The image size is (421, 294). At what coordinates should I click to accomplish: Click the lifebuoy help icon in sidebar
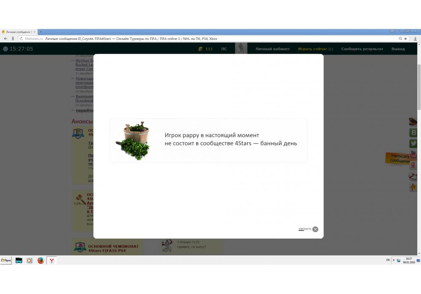point(413,176)
